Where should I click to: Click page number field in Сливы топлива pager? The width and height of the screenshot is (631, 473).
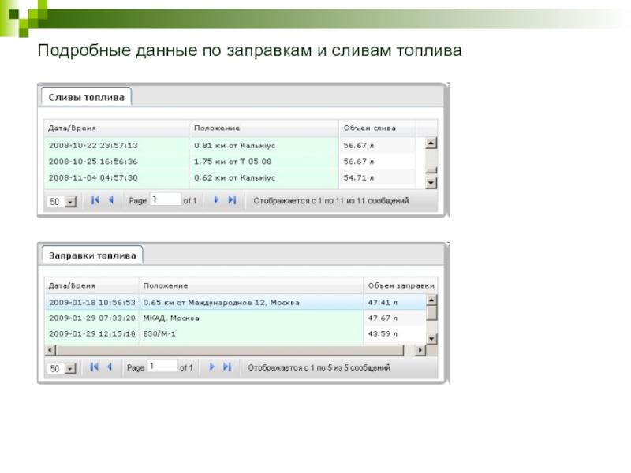pyautogui.click(x=165, y=200)
